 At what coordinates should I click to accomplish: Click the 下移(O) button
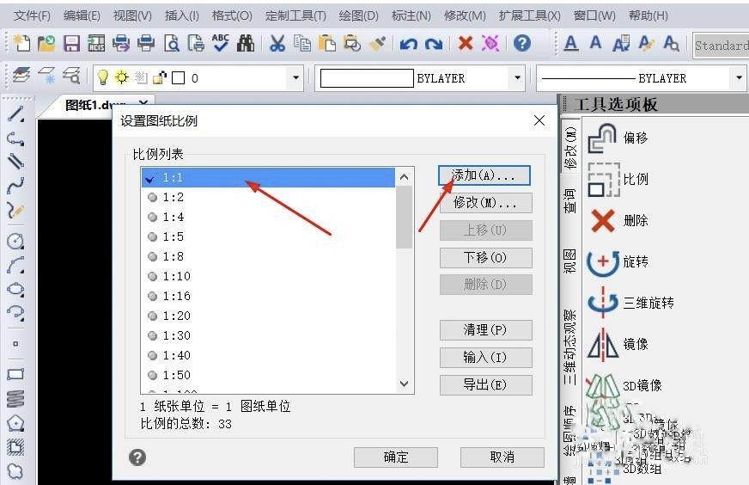(486, 258)
